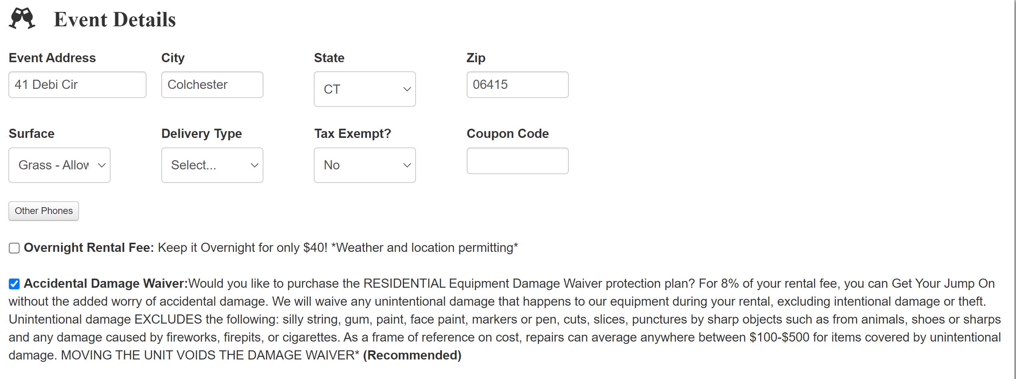1016x379 pixels.
Task: Focus the Event Address field
Action: [77, 84]
